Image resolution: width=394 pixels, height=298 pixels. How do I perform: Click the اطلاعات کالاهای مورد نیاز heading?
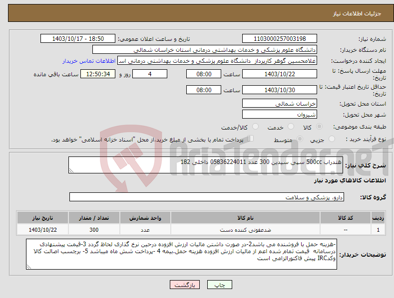350,180
